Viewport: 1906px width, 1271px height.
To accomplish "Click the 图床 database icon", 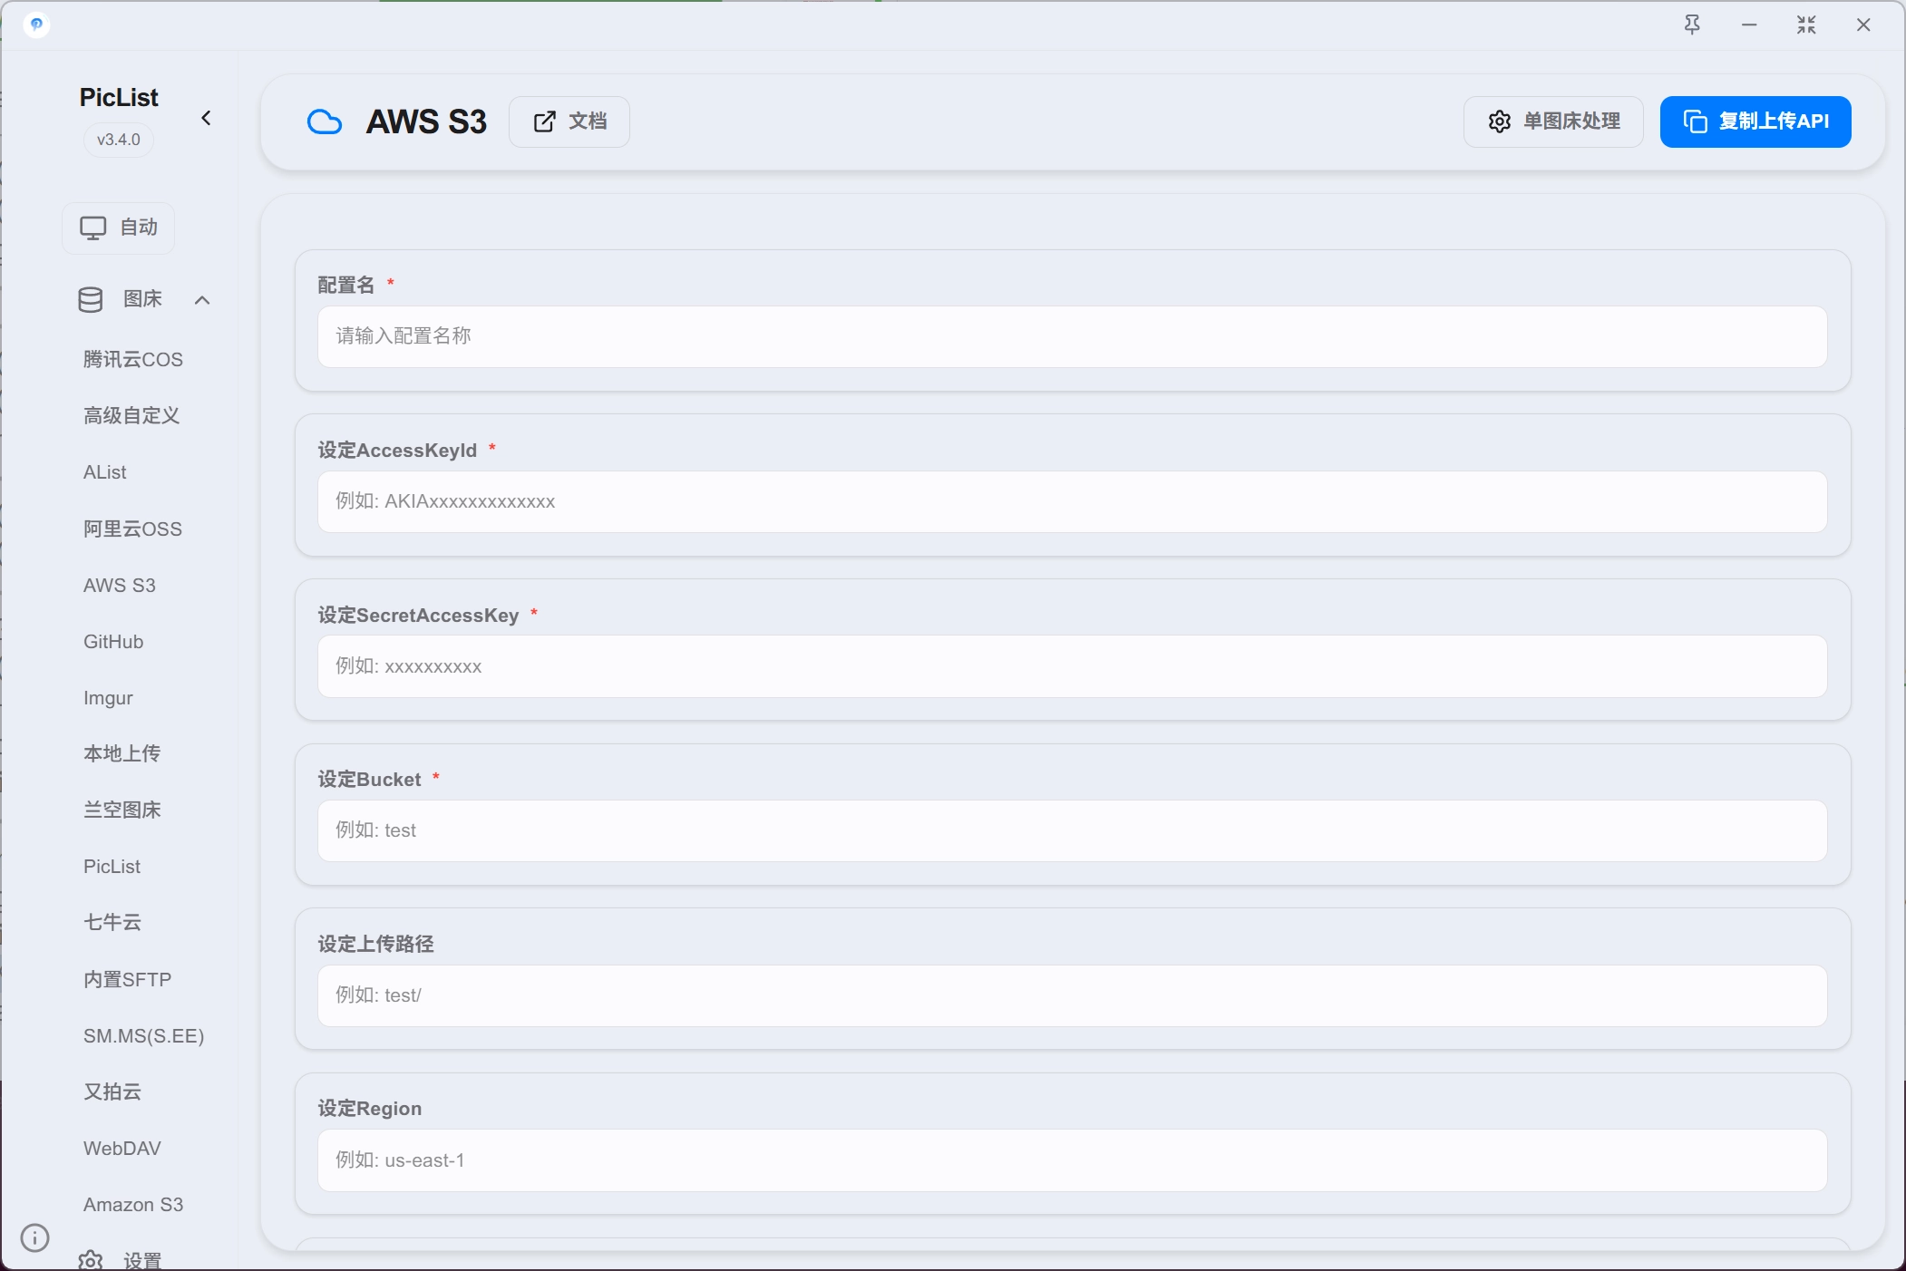I will (x=91, y=299).
